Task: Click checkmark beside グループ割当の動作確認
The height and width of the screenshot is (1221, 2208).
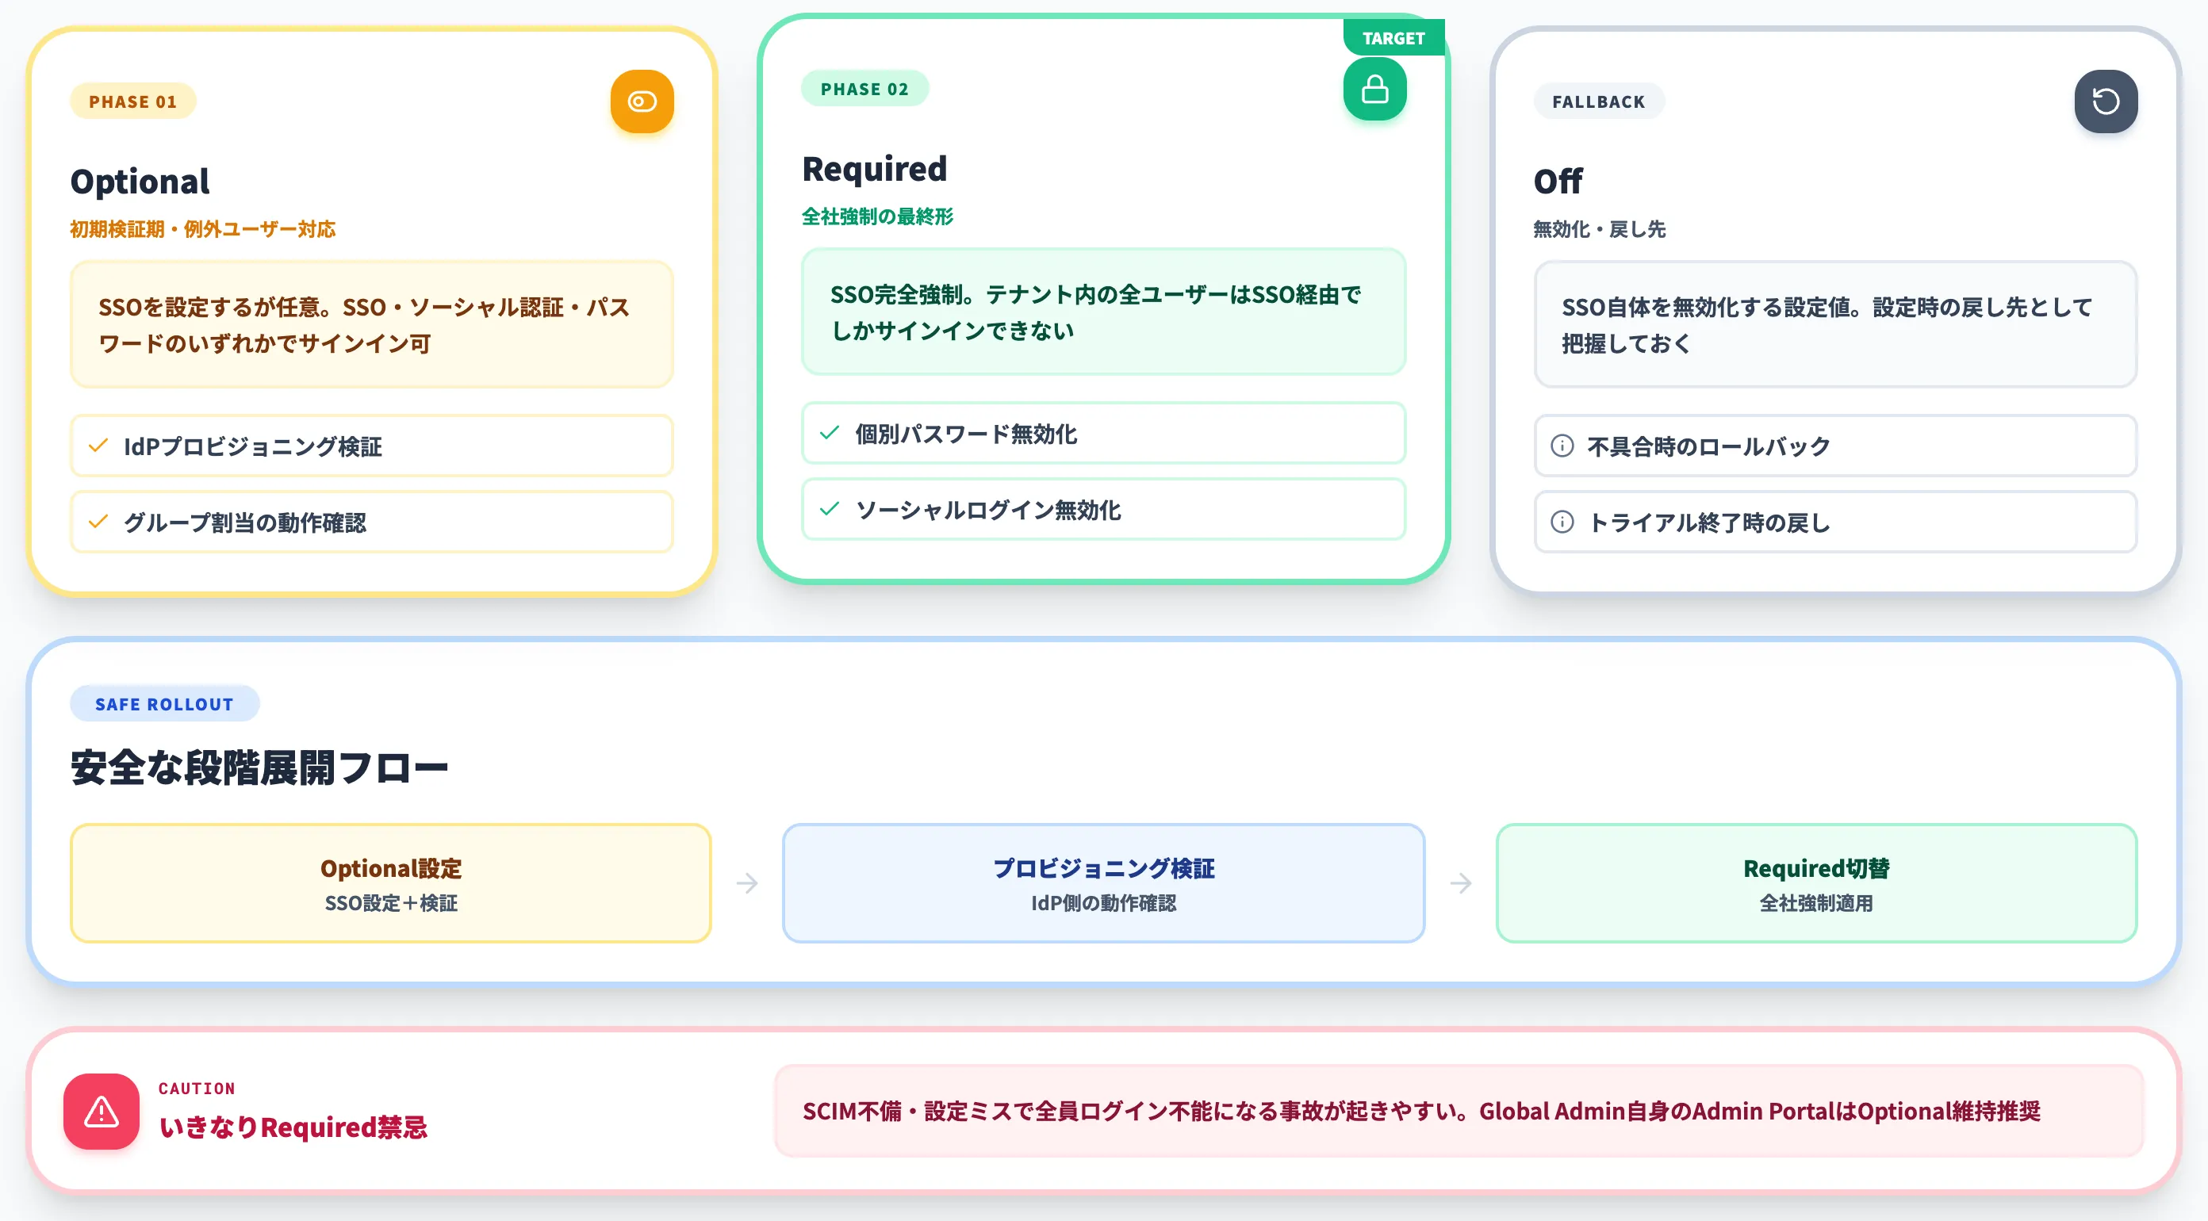Action: pyautogui.click(x=98, y=522)
